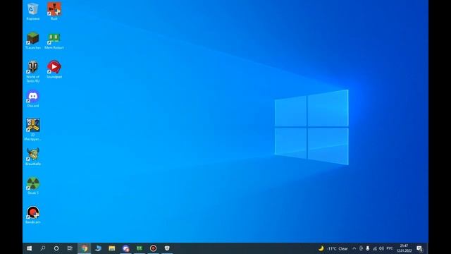
Task: Open the Bandicam desktop shortcut
Action: 33,215
